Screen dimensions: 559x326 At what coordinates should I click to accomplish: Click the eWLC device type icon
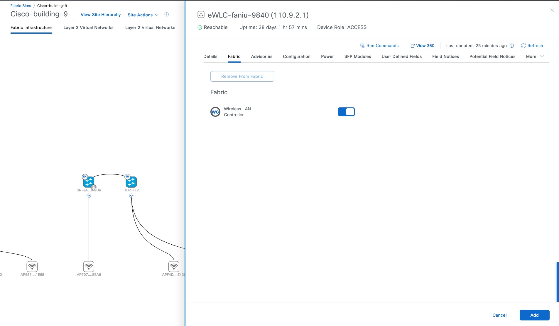pos(201,15)
